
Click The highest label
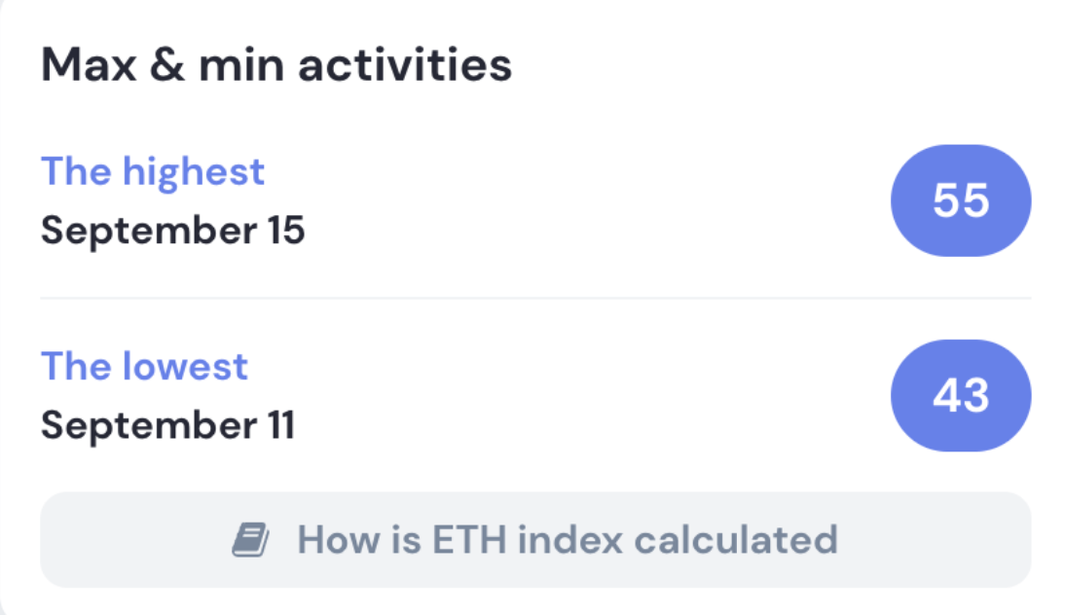tap(153, 171)
